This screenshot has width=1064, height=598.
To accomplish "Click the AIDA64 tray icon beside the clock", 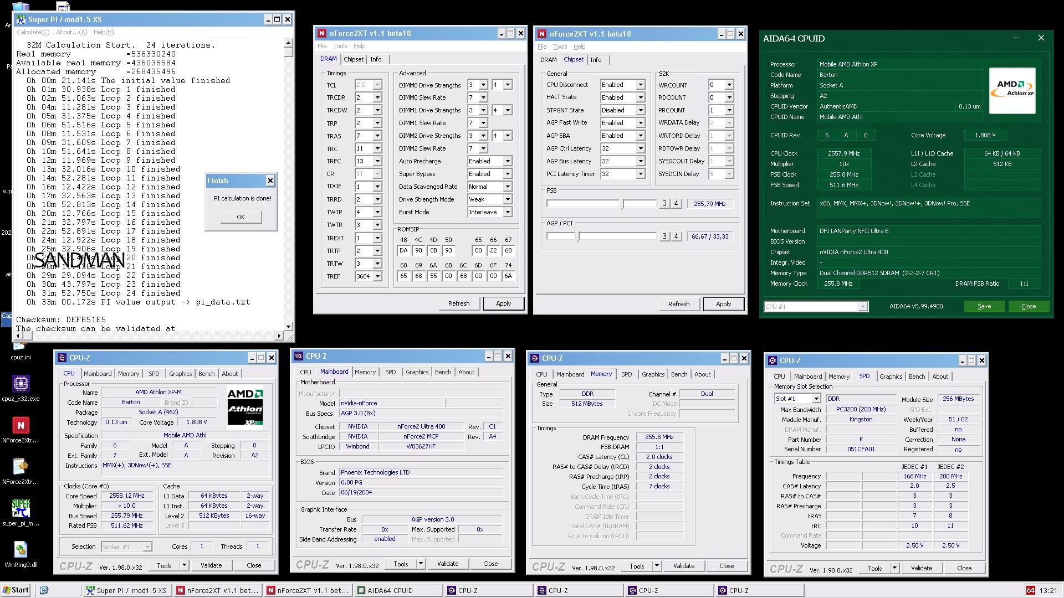I will 1030,590.
